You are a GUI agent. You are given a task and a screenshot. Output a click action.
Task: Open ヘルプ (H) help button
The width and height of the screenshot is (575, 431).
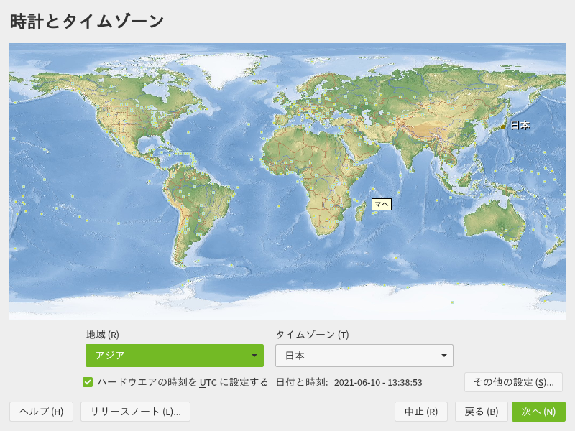41,412
